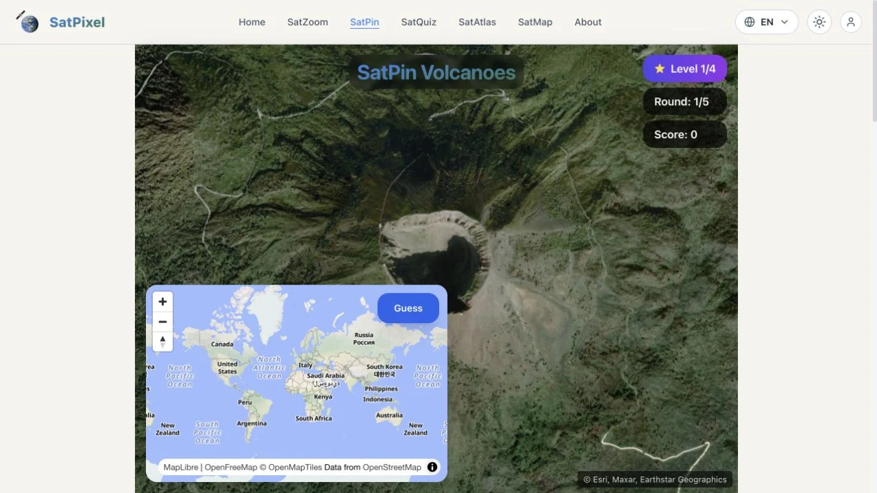Open the OpenStreetMap data link
The height and width of the screenshot is (493, 877).
[x=392, y=467]
